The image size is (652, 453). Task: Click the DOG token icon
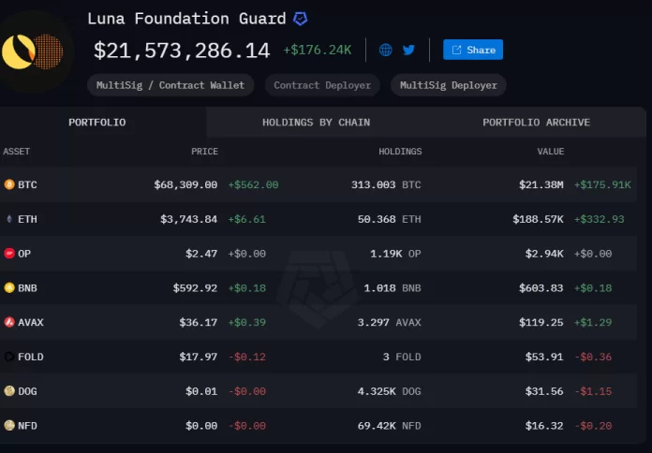pos(9,391)
